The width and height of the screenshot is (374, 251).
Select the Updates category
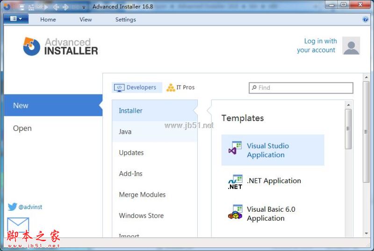point(155,152)
